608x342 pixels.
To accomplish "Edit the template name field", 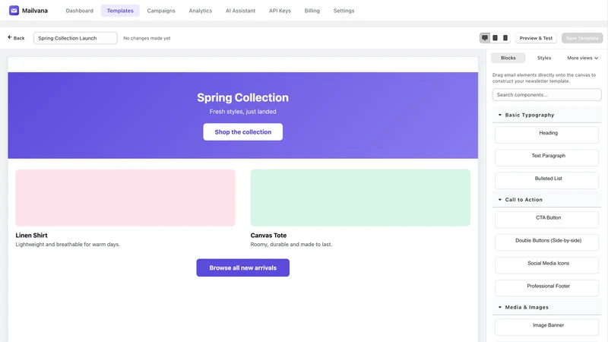I will (x=75, y=38).
